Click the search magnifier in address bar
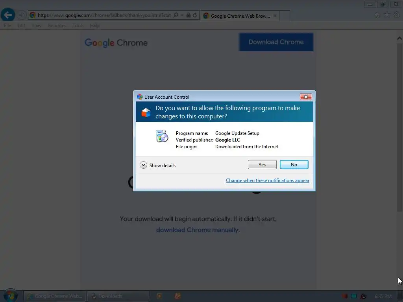Viewport: 403px width, 302px height. click(176, 15)
